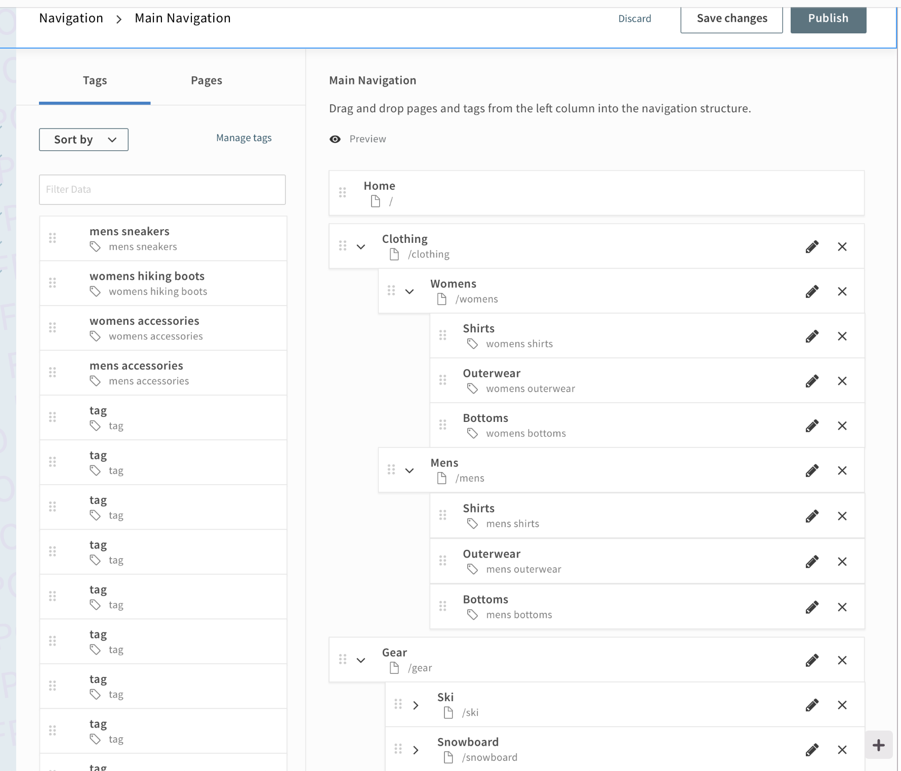Open the edit pencil icon for Clothing
Image resolution: width=901 pixels, height=771 pixels.
click(x=812, y=246)
